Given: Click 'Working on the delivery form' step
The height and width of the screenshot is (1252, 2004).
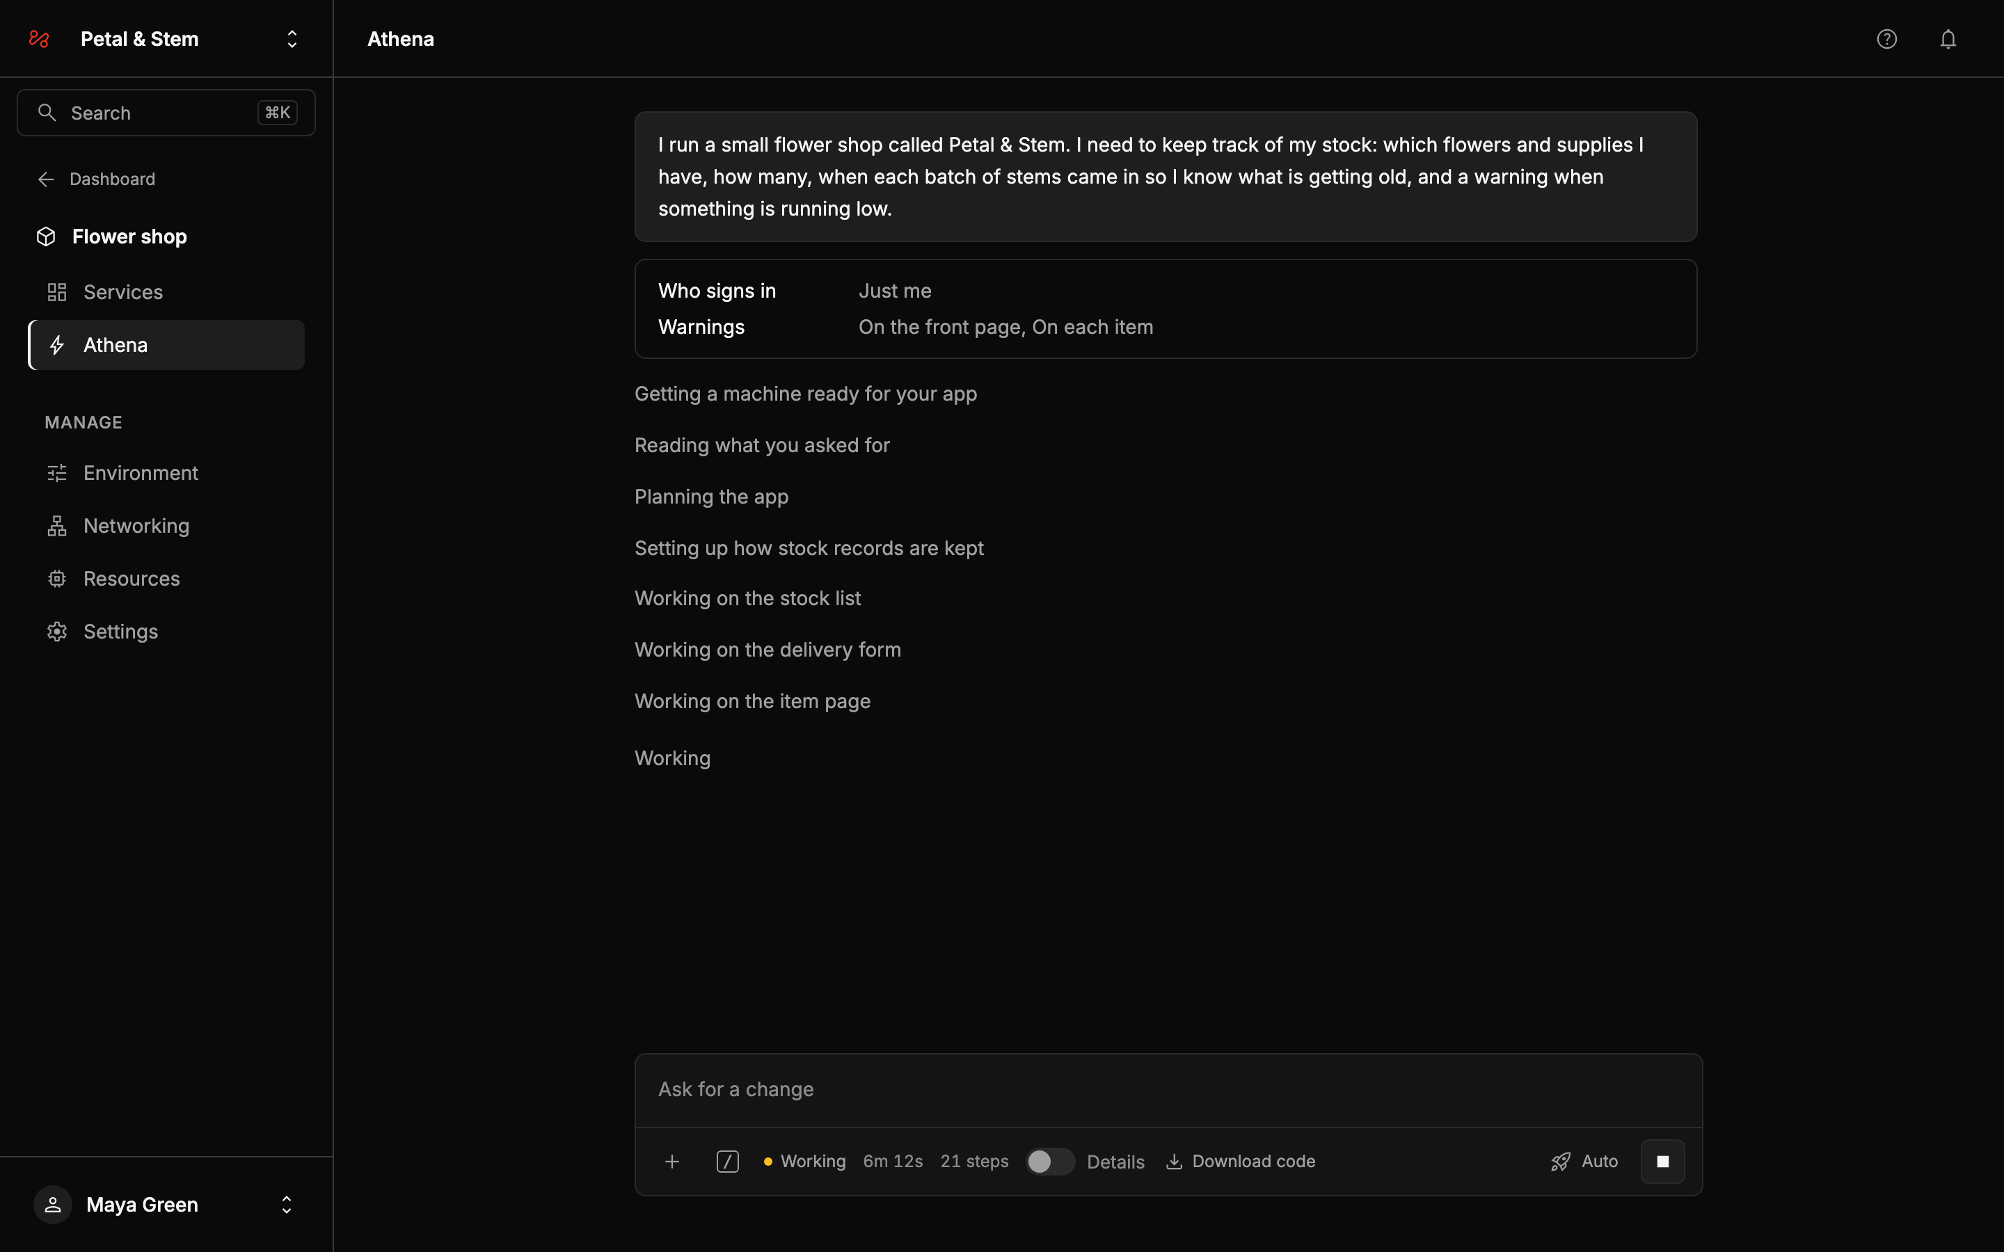Looking at the screenshot, I should (768, 650).
